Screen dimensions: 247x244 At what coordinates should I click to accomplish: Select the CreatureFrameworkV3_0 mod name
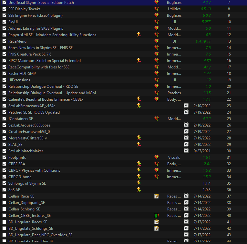[x=29, y=132]
